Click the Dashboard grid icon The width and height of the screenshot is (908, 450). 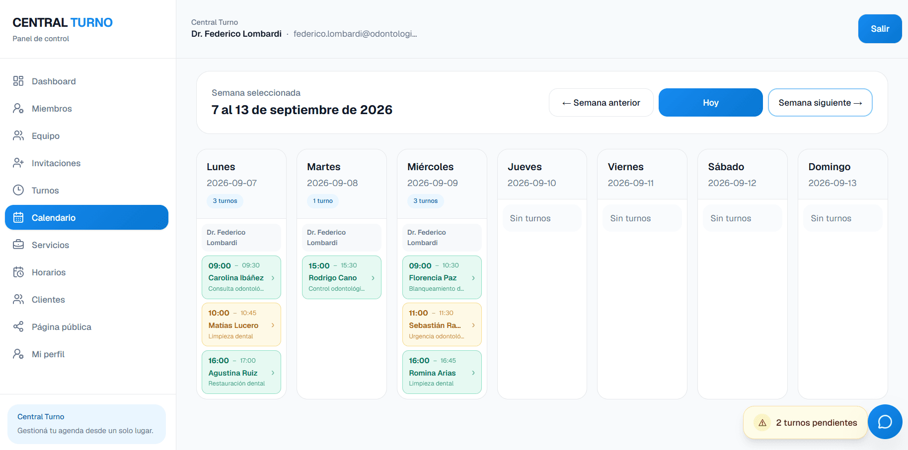[x=18, y=81]
